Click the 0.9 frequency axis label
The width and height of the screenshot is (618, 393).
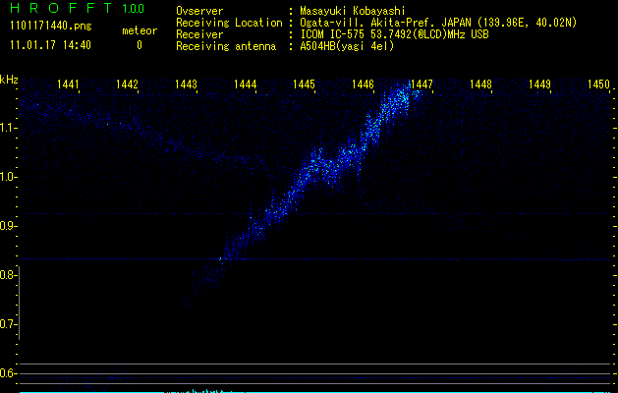click(x=8, y=226)
